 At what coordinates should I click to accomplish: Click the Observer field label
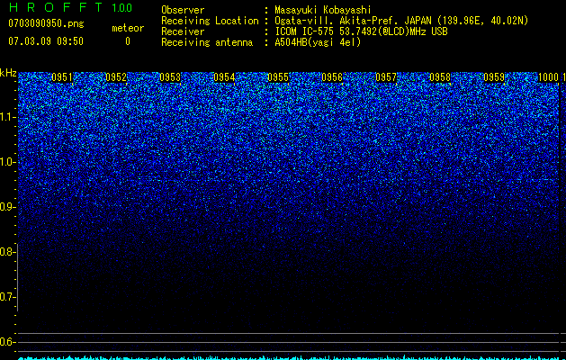tap(183, 10)
